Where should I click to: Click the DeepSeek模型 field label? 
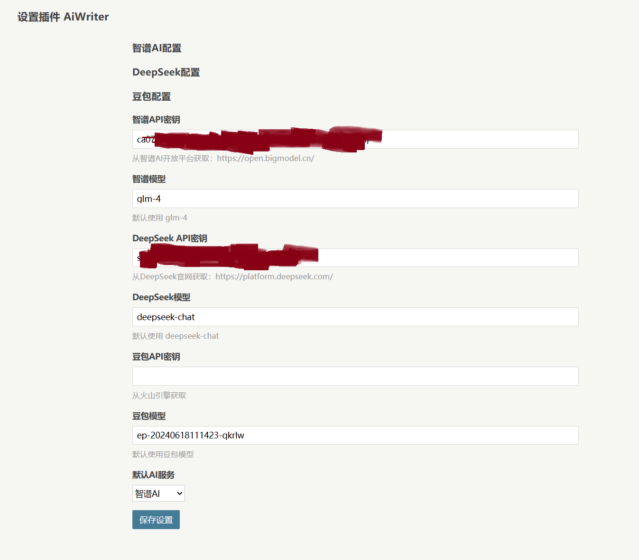(x=161, y=297)
